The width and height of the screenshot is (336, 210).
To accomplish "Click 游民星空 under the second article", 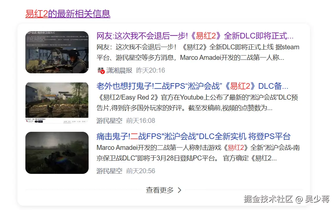I will (109, 121).
